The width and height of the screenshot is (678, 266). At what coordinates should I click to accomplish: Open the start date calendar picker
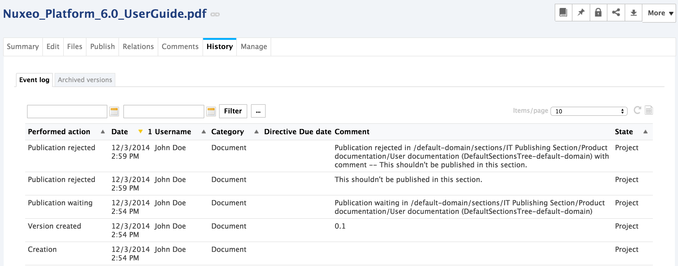114,111
